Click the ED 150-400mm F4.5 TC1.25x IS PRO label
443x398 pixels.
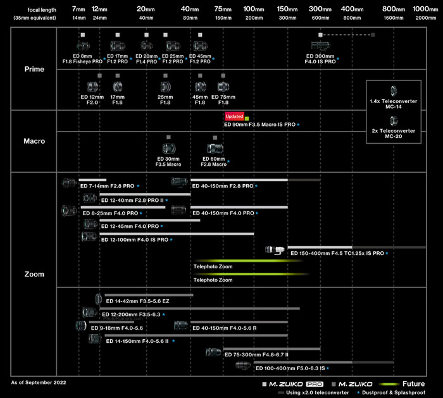(337, 253)
